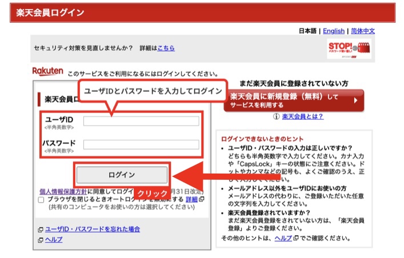Click the external icon after ヘルプ in hints
Screen dimensions: 404x258
pyautogui.click(x=296, y=238)
